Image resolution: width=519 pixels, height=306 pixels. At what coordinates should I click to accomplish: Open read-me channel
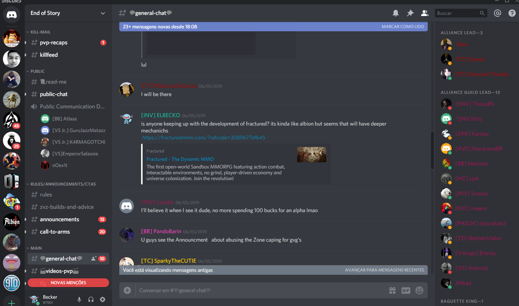coord(68,82)
